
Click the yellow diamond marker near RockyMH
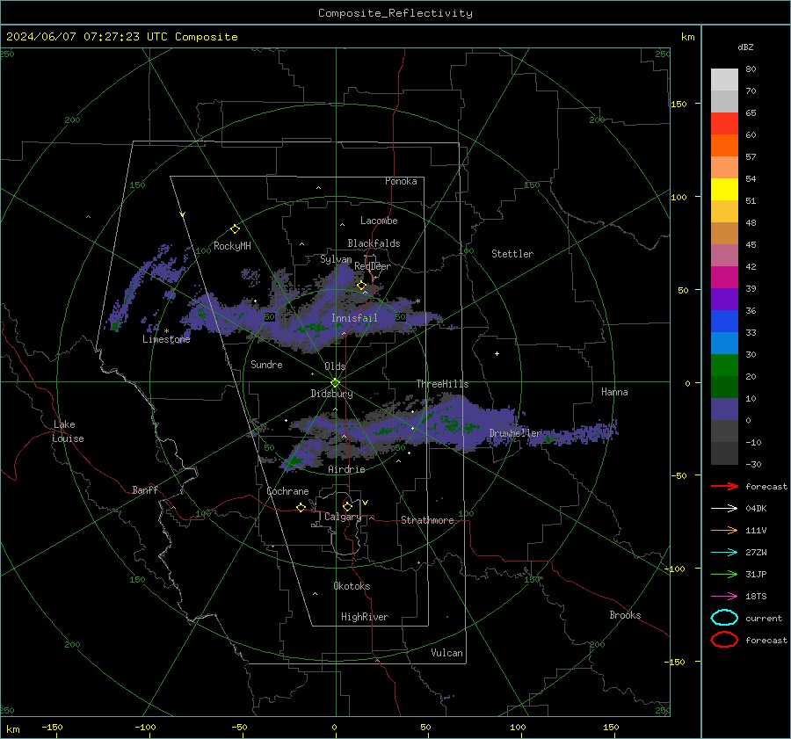click(235, 229)
